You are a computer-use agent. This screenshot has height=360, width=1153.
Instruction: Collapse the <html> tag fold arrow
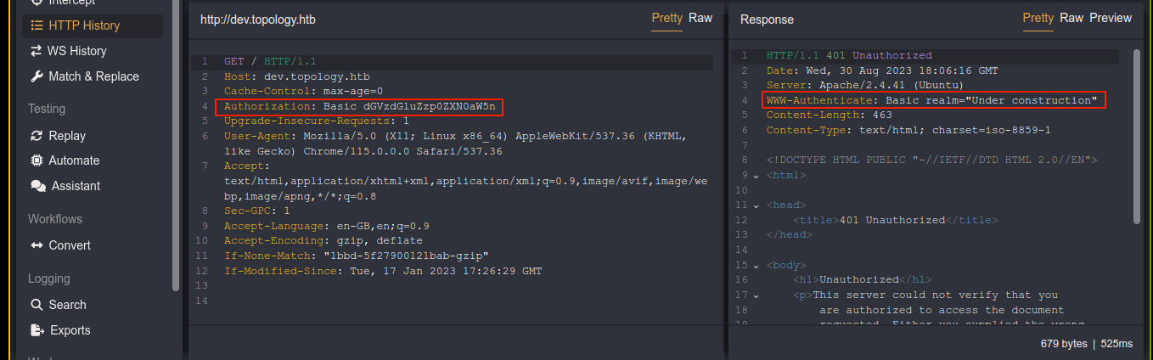(756, 176)
